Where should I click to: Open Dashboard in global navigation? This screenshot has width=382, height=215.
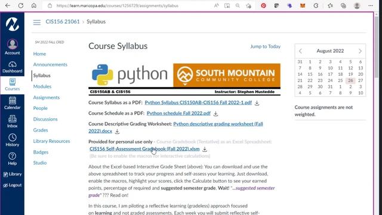[x=13, y=67]
